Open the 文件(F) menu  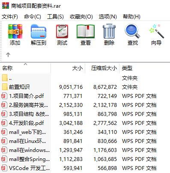[x=10, y=17]
